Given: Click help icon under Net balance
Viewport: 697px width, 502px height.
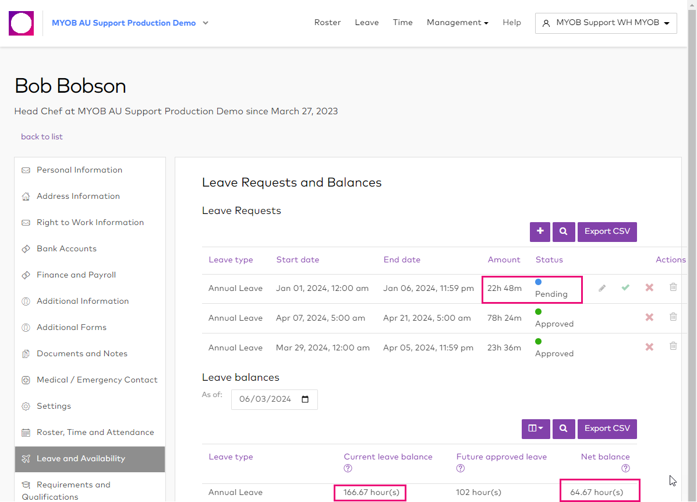Looking at the screenshot, I should coord(625,468).
